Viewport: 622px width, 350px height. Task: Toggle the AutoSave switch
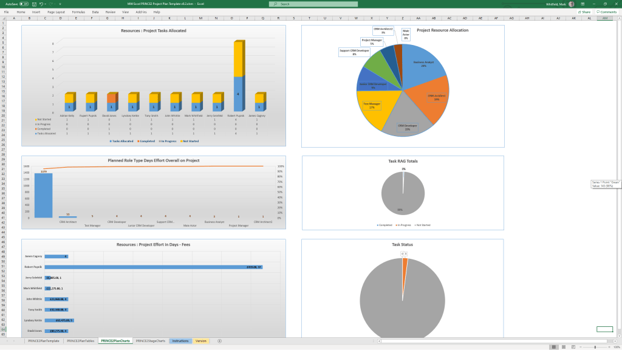coord(24,4)
